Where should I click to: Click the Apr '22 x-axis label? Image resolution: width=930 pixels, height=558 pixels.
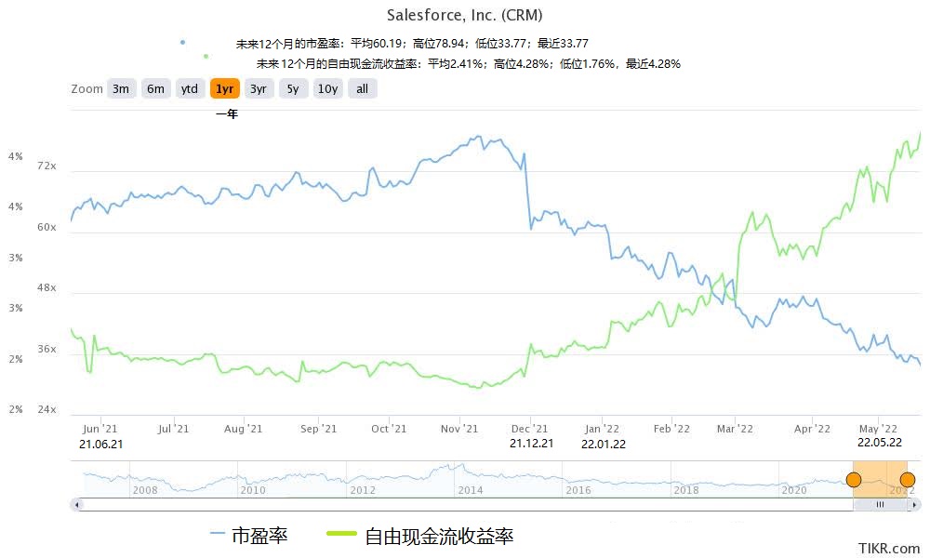pos(812,429)
